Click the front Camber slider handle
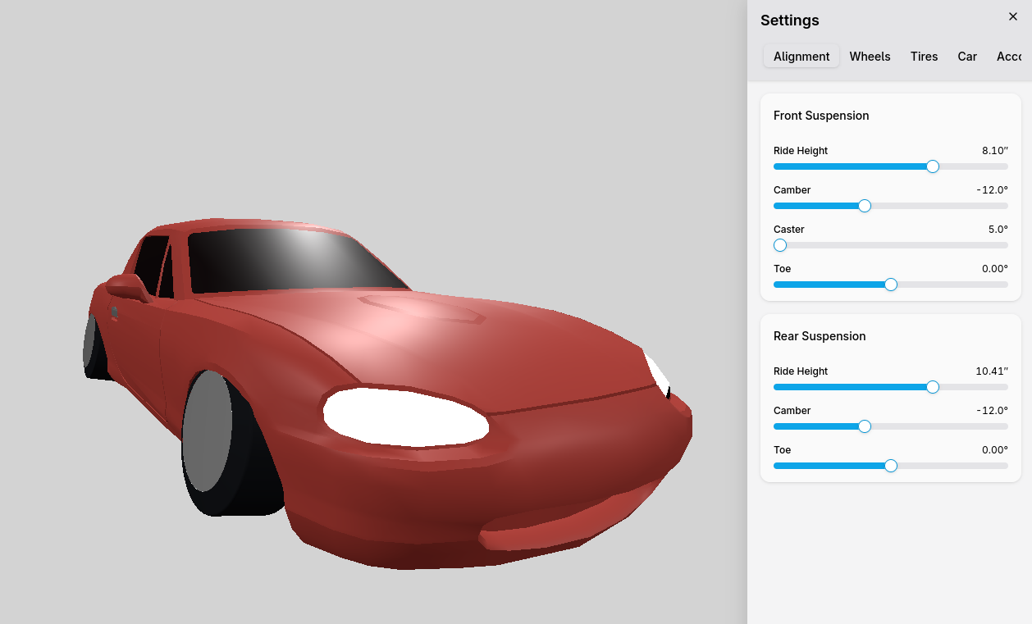The image size is (1032, 624). click(x=864, y=206)
